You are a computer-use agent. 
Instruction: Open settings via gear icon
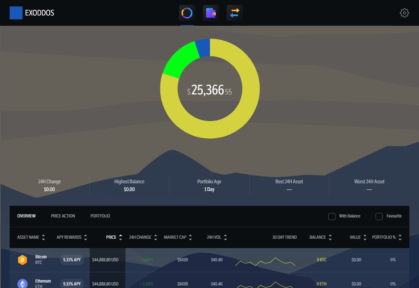[x=404, y=13]
